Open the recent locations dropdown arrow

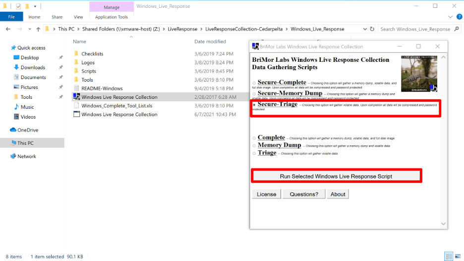coord(30,29)
